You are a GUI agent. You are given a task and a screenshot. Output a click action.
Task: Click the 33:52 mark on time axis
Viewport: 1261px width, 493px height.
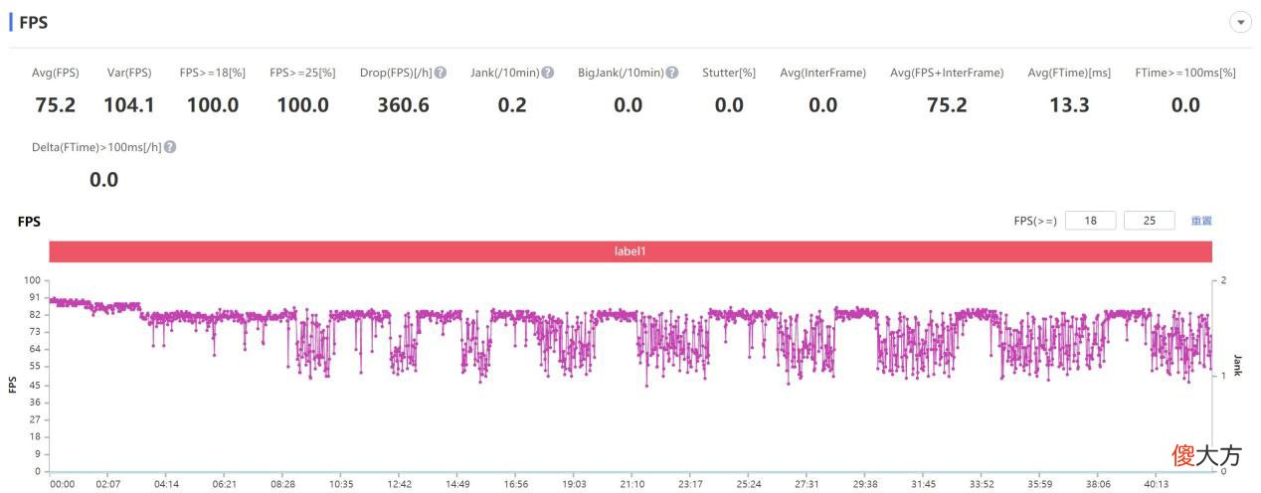click(x=982, y=484)
